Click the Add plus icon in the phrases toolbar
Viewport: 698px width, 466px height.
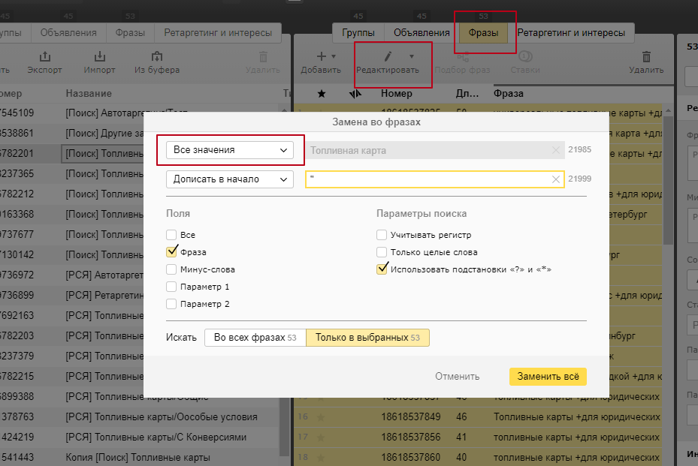321,57
